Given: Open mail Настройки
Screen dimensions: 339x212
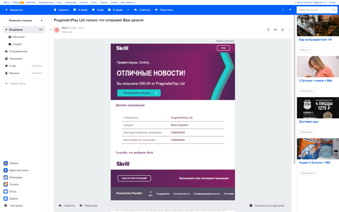Looking at the screenshot, I should coord(14,206).
